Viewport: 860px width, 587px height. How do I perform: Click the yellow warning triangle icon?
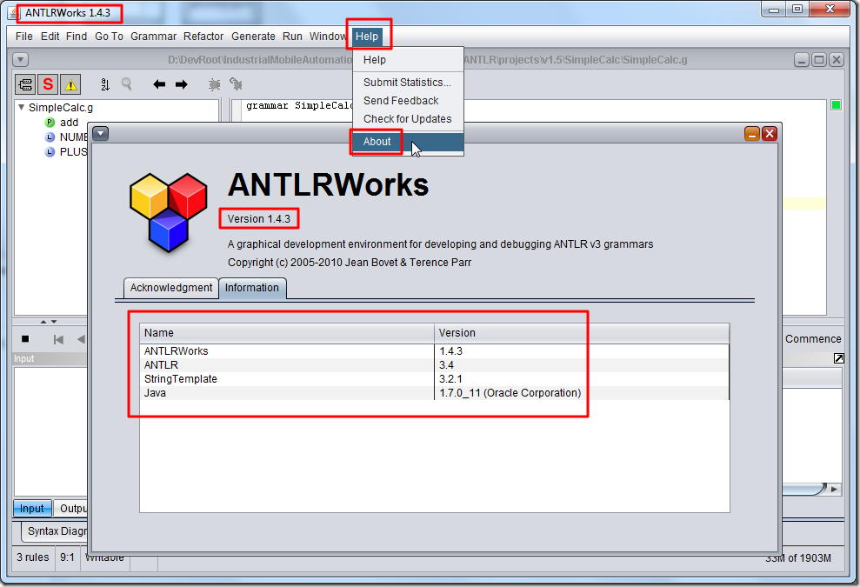(x=70, y=84)
